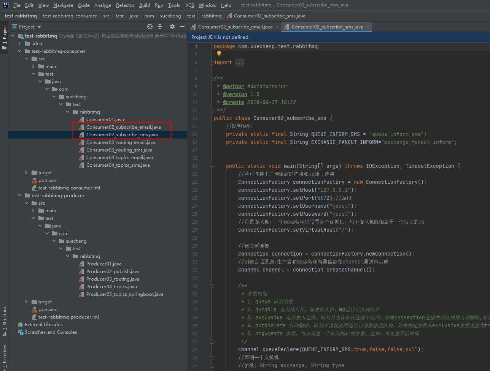The image size is (490, 371).
Task: Hide the Project tool window
Action: pyautogui.click(x=182, y=27)
